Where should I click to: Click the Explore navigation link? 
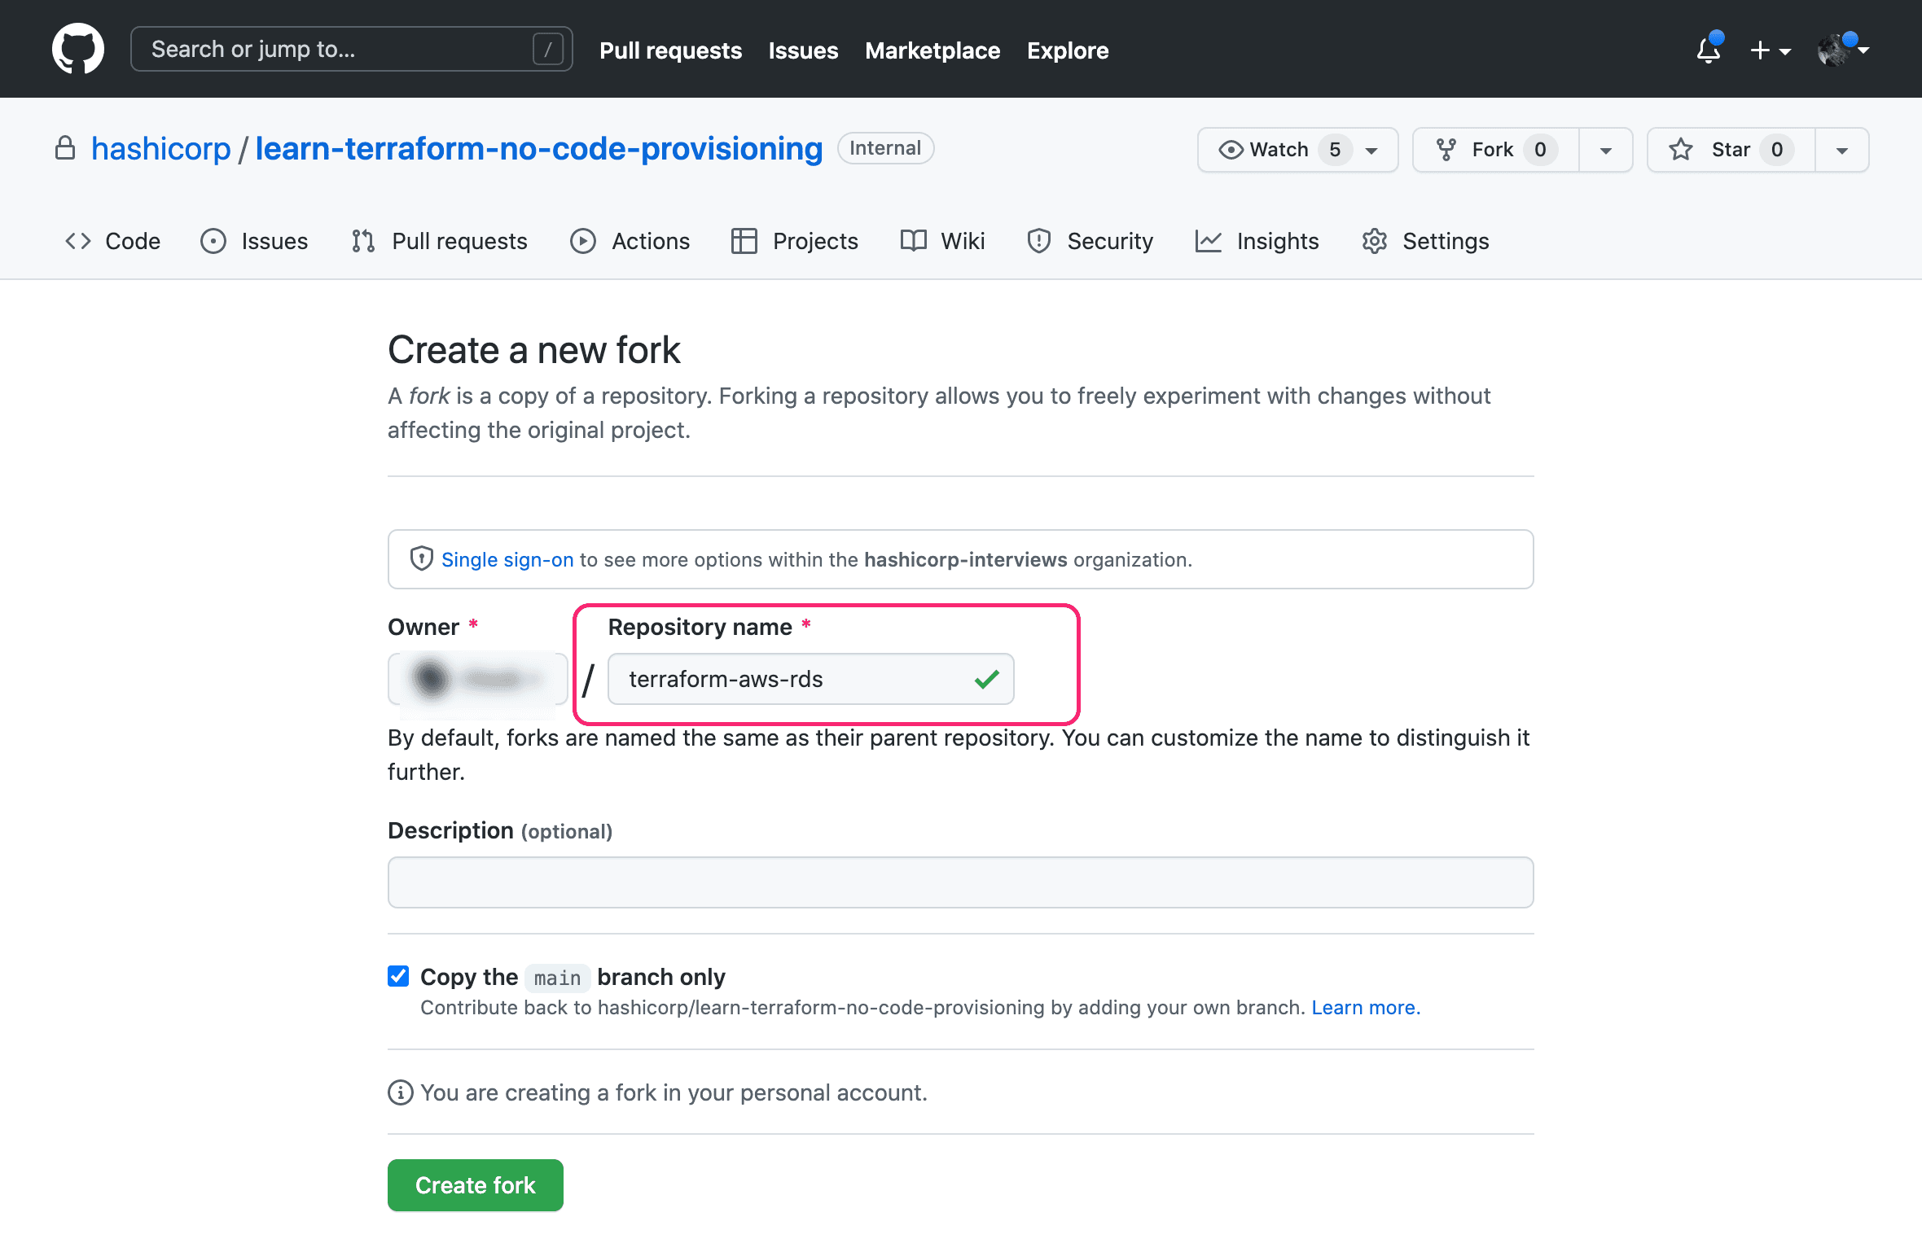[1068, 49]
